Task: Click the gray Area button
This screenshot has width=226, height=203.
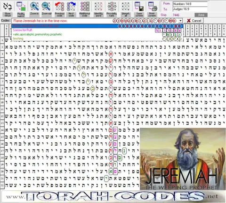Action: [x=201, y=15]
